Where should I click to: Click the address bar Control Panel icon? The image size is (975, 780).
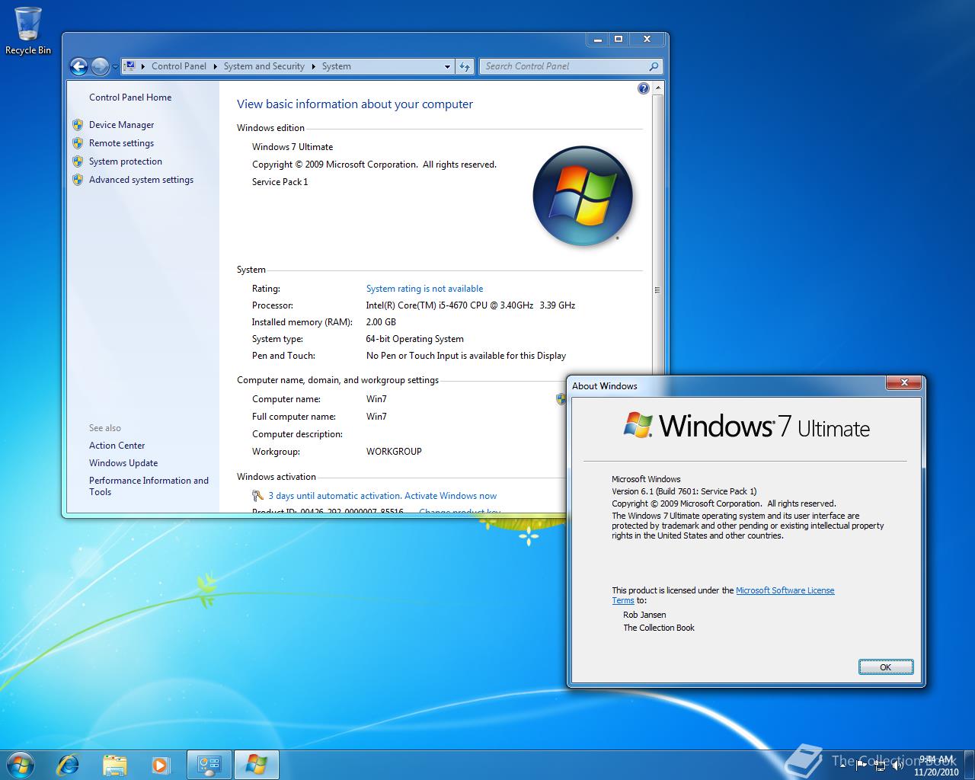[x=129, y=66]
